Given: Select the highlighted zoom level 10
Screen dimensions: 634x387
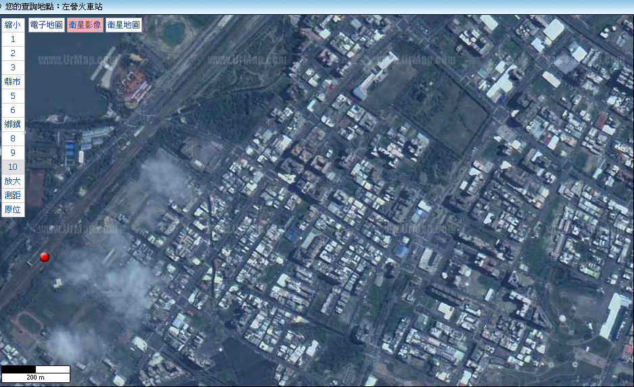Looking at the screenshot, I should click(13, 167).
